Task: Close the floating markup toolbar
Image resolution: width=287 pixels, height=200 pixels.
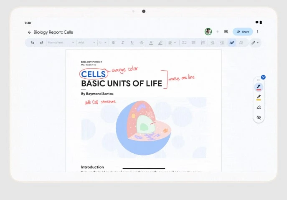Action: (263, 77)
